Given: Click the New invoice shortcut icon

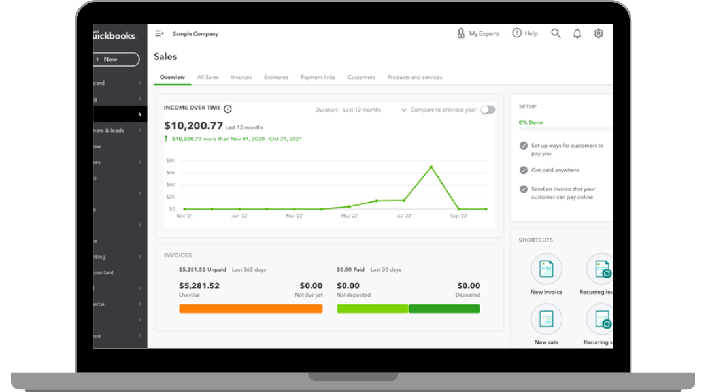Looking at the screenshot, I should click(546, 269).
